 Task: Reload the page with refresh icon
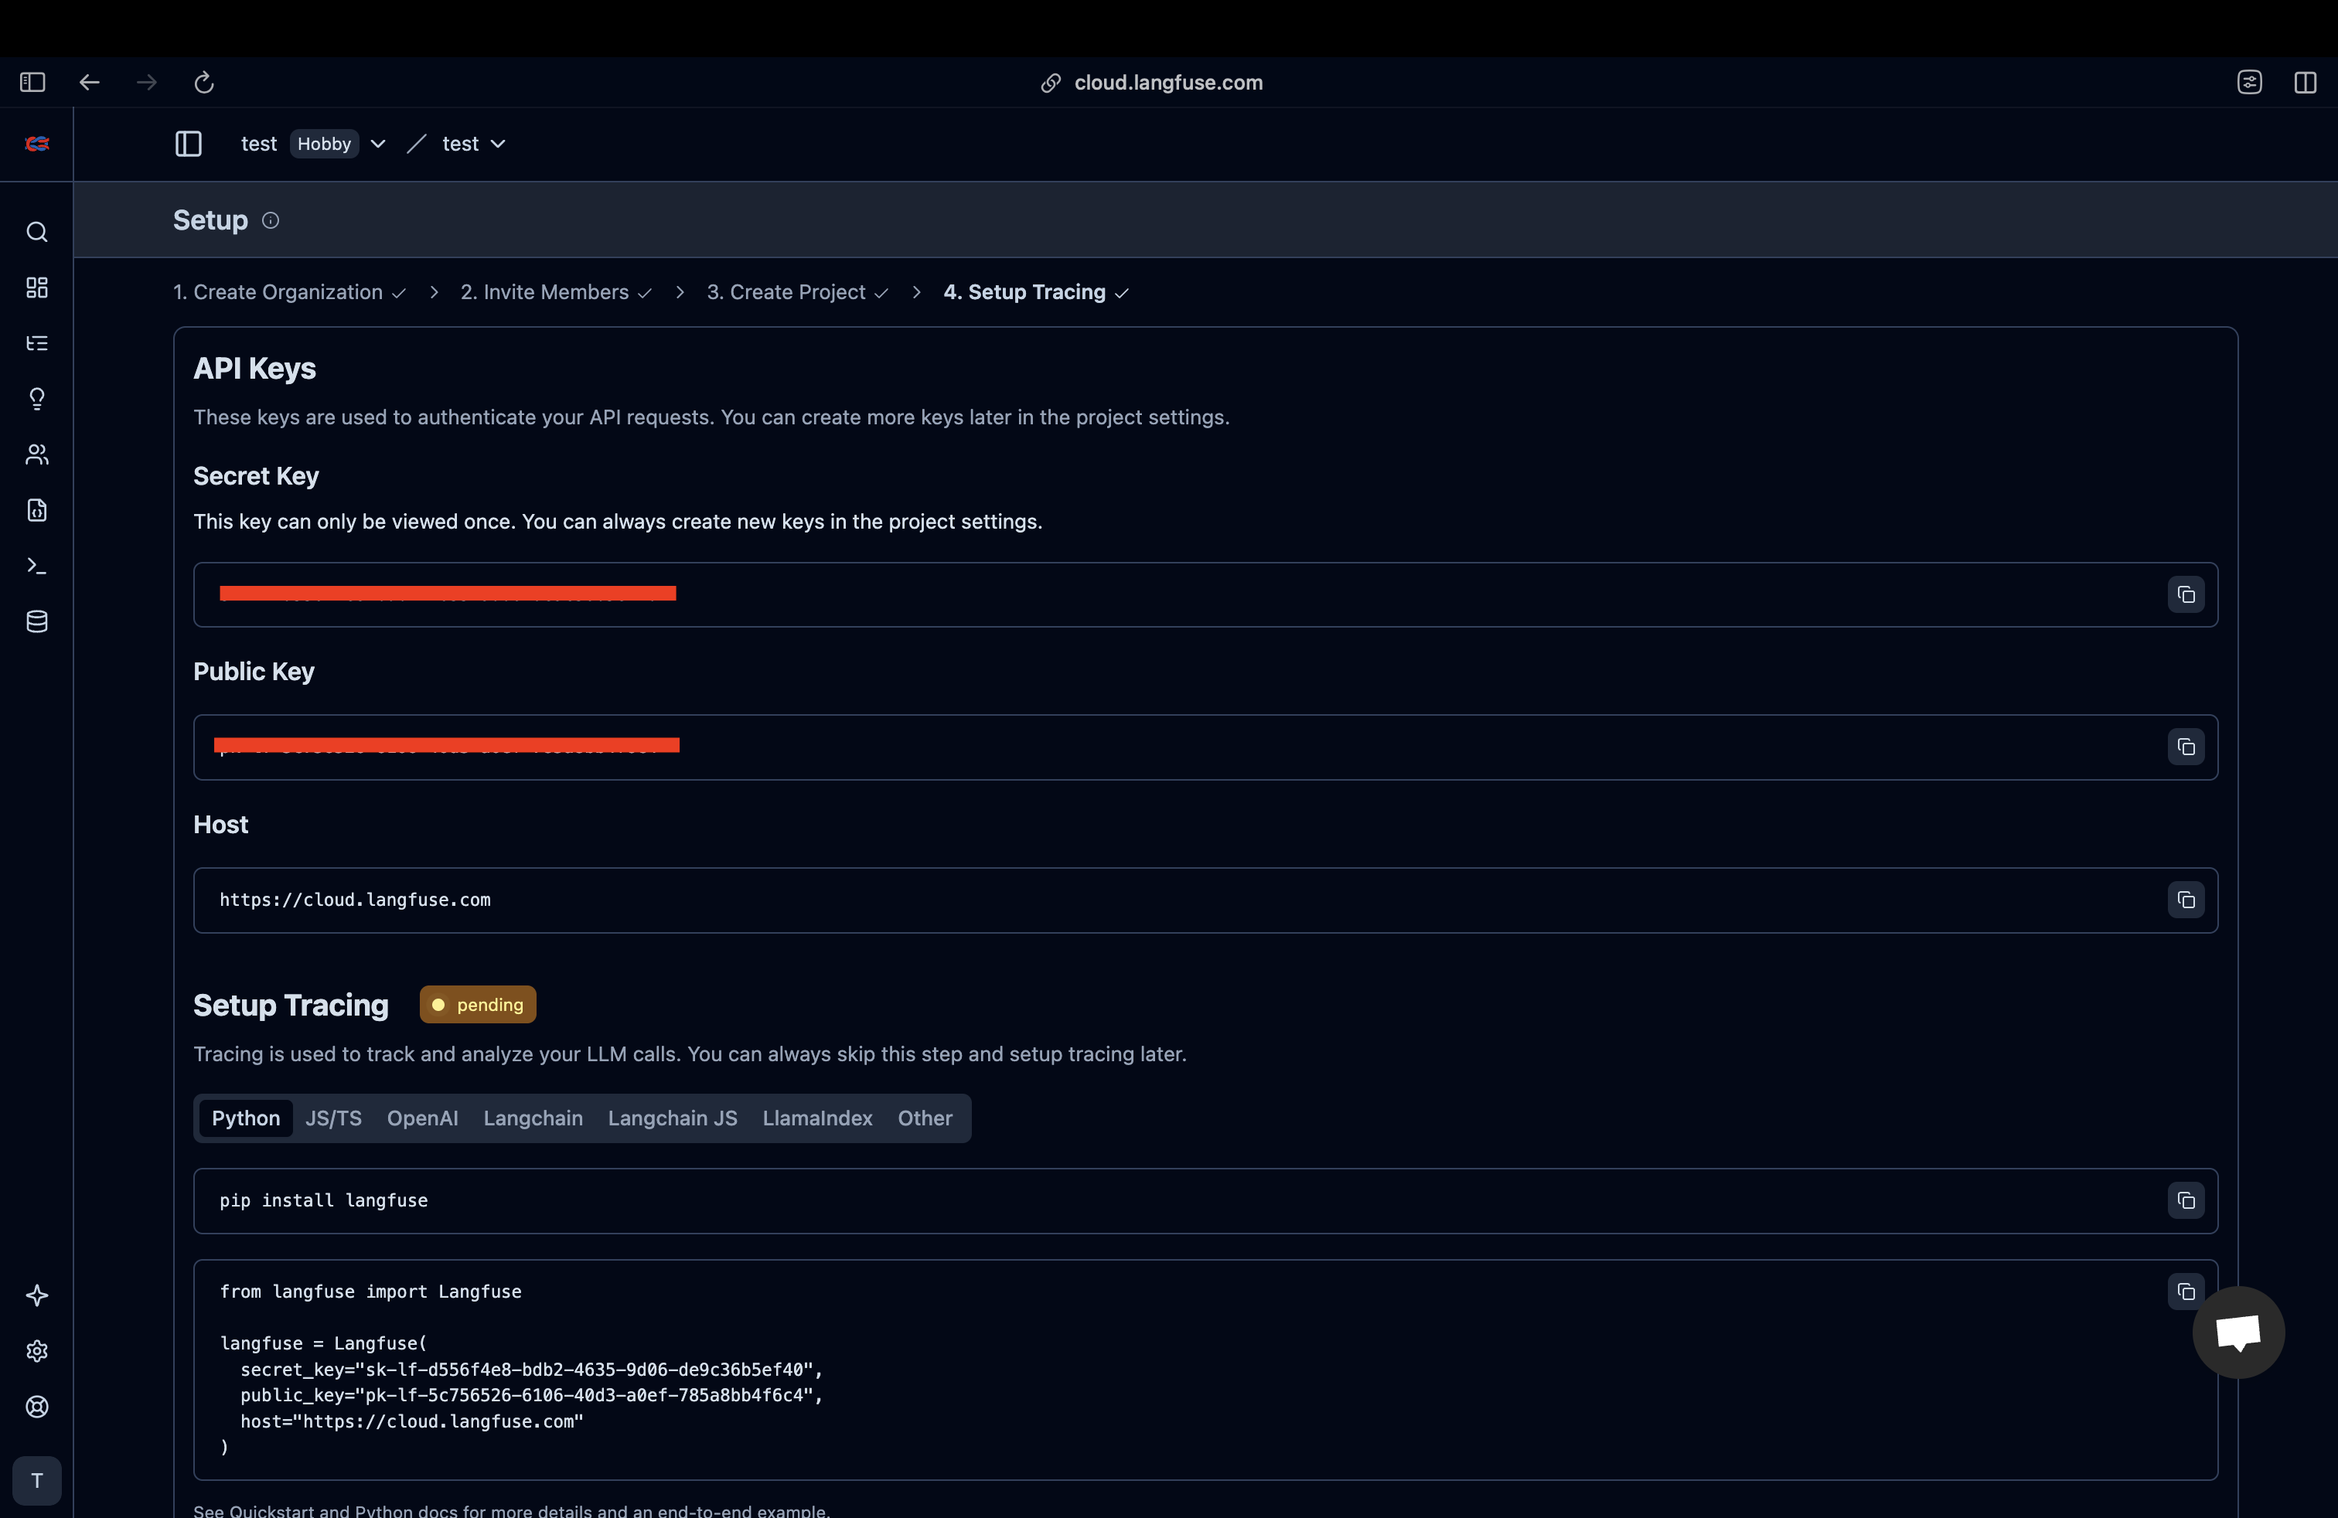point(203,83)
